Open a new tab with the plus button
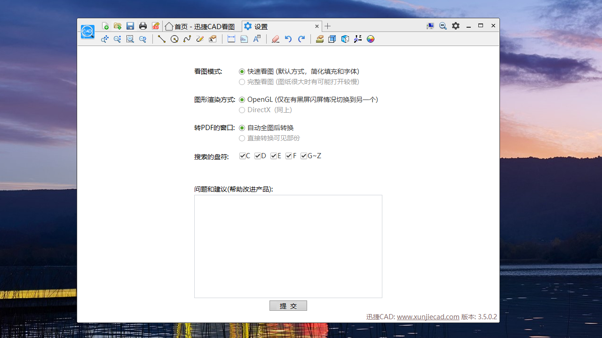Image resolution: width=602 pixels, height=338 pixels. point(326,26)
